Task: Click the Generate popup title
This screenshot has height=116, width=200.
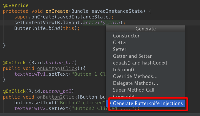Action: 145,29
